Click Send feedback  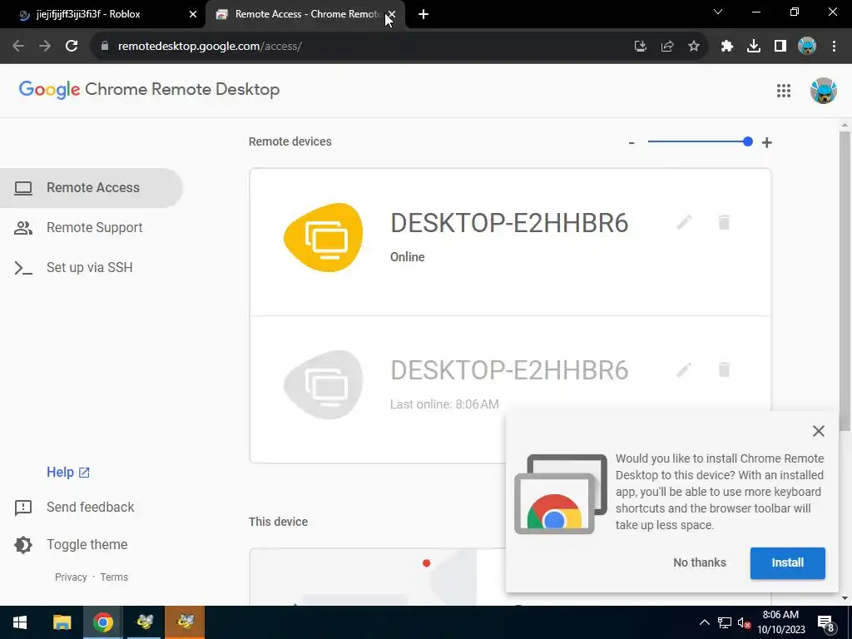coord(74,508)
